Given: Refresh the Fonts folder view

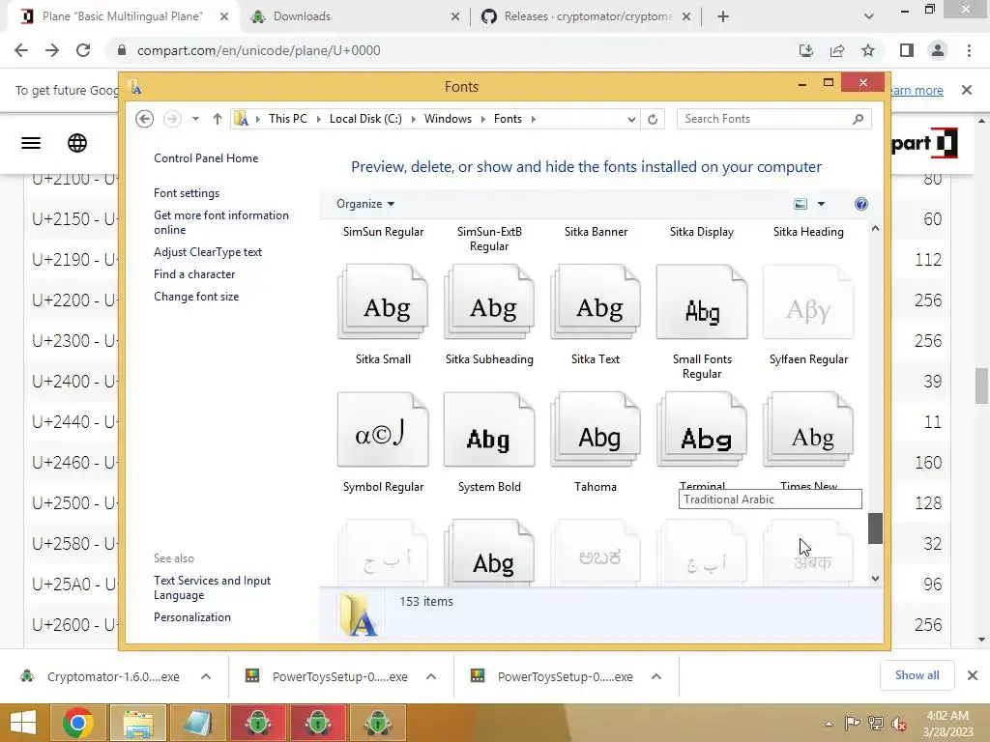Looking at the screenshot, I should pos(653,119).
